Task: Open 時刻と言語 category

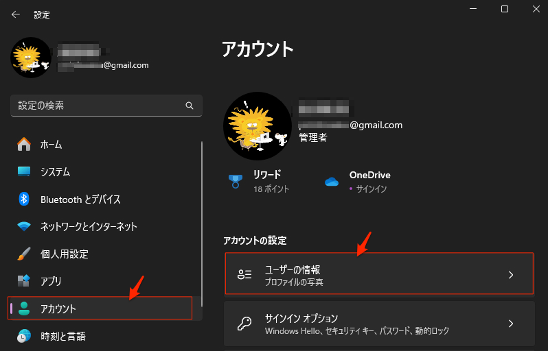Action: pos(105,336)
